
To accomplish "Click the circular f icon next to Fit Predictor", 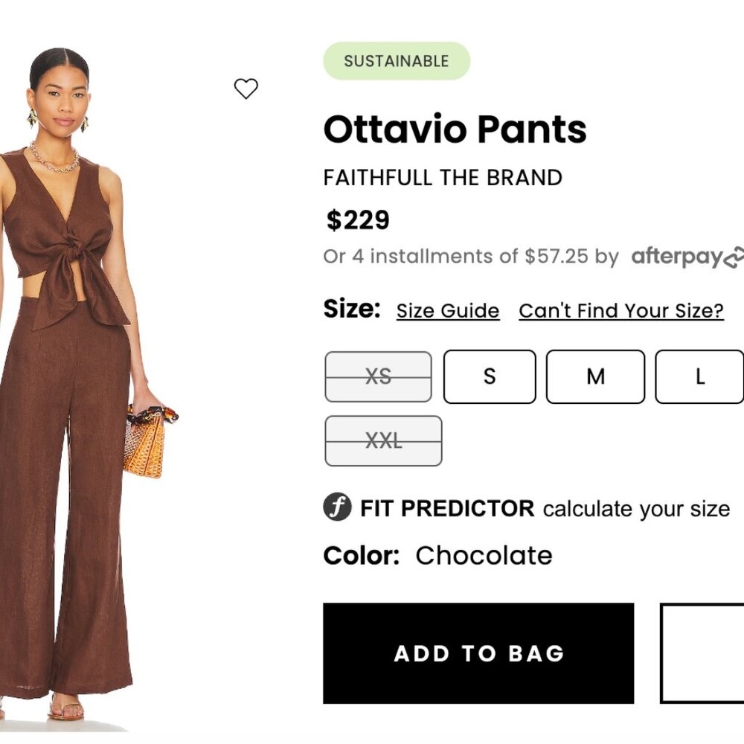I will coord(339,507).
